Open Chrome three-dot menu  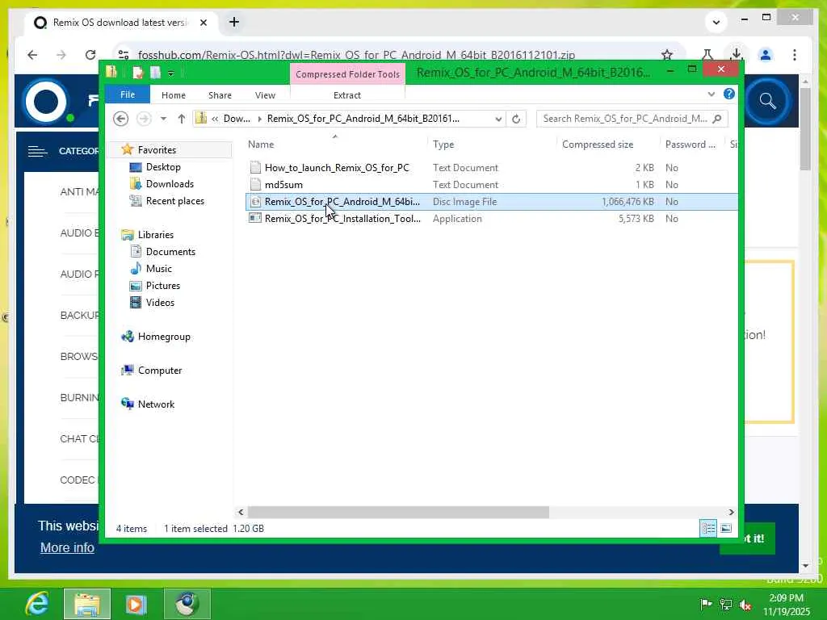795,55
